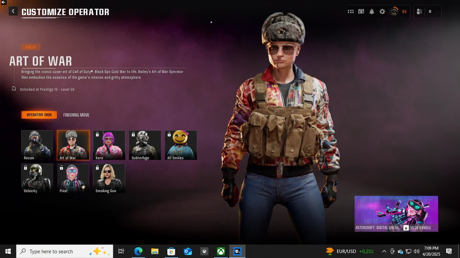Open the notifications bell icon

(x=372, y=12)
